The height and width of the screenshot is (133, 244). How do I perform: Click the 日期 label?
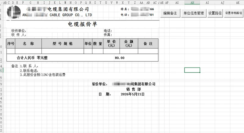[x=105, y=94]
